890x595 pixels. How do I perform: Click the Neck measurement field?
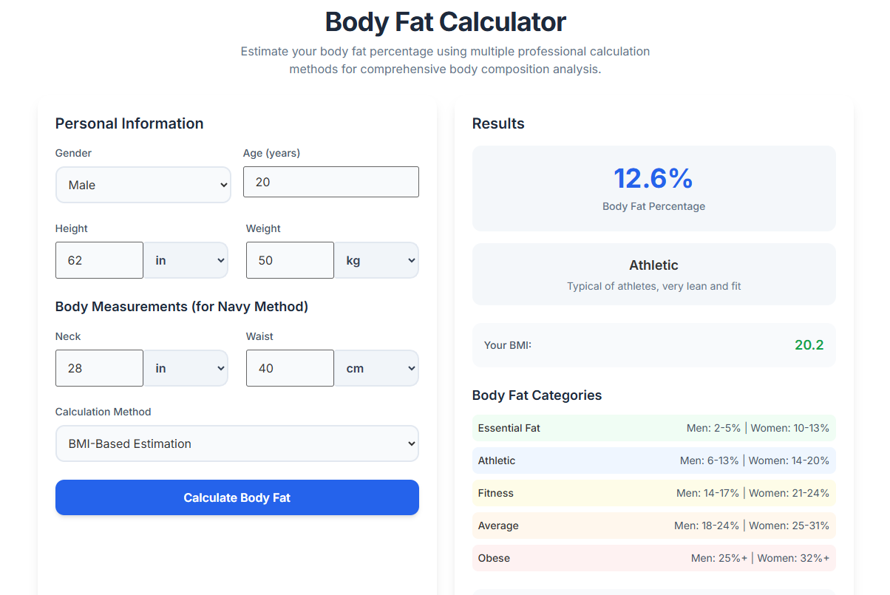click(x=99, y=367)
